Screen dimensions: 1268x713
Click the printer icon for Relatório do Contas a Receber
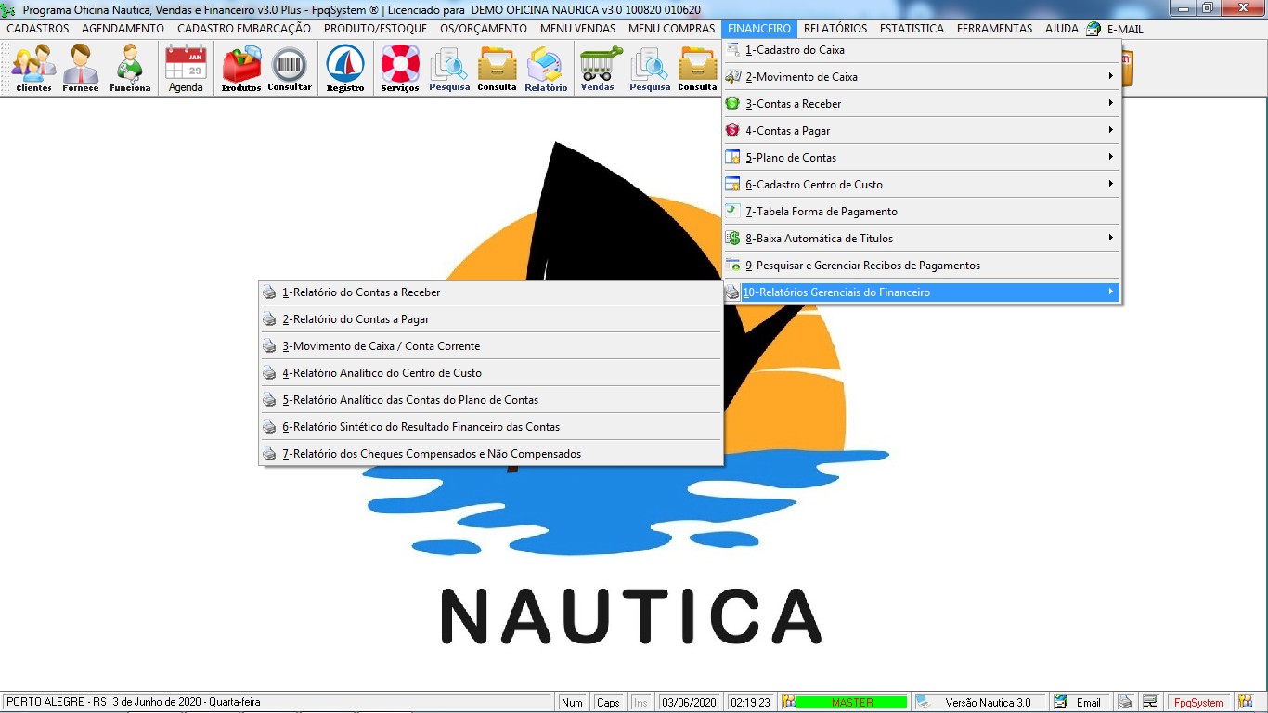point(269,292)
